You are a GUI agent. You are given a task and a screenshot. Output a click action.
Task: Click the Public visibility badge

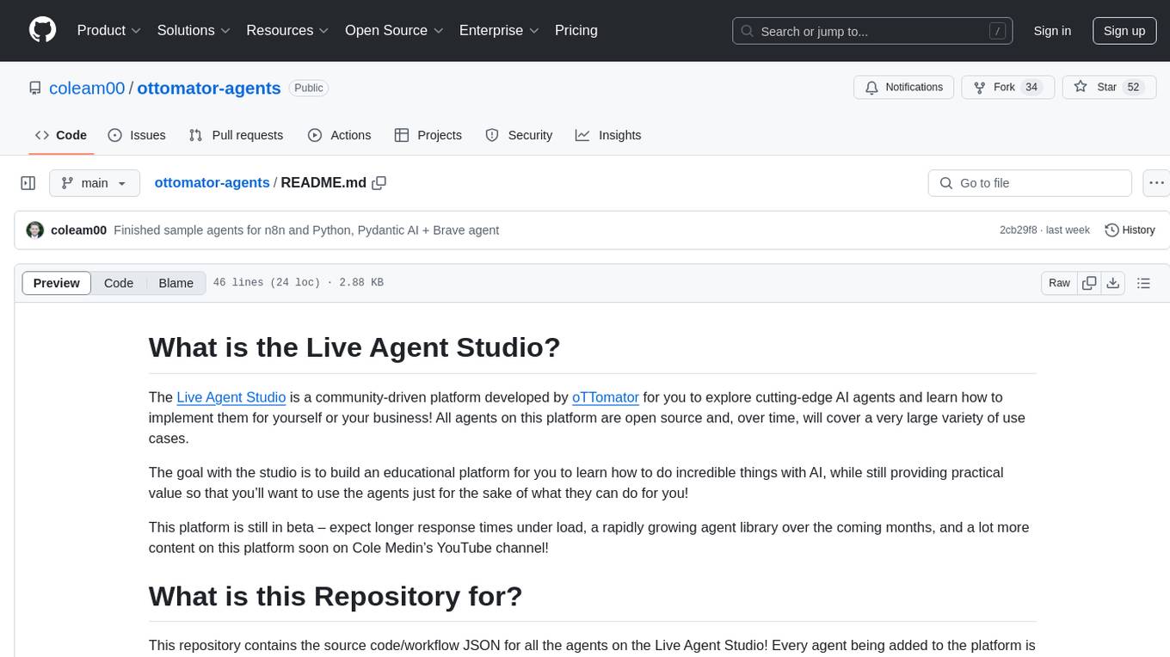click(309, 88)
